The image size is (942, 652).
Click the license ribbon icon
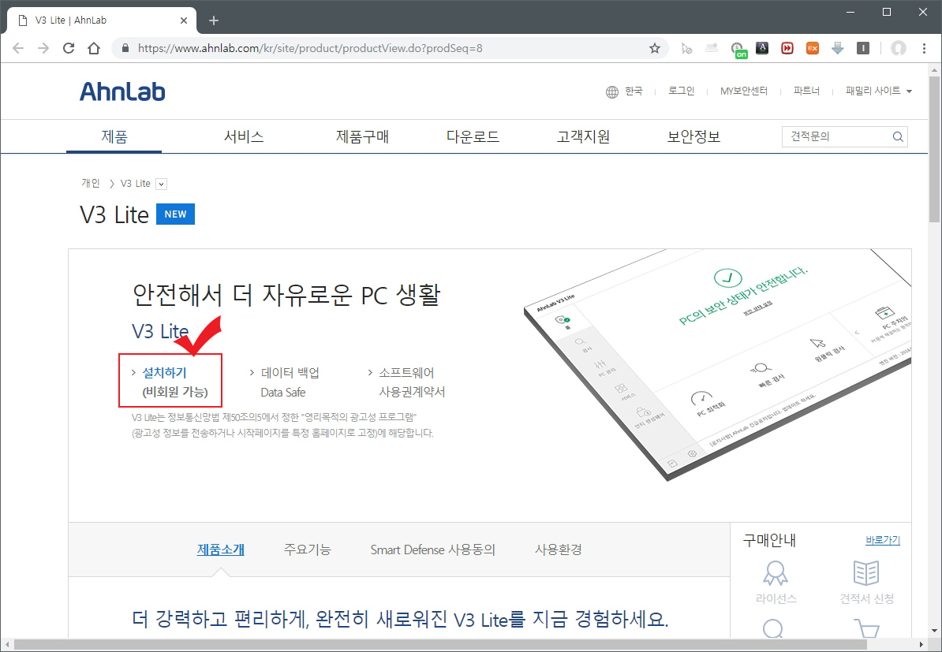pos(775,573)
